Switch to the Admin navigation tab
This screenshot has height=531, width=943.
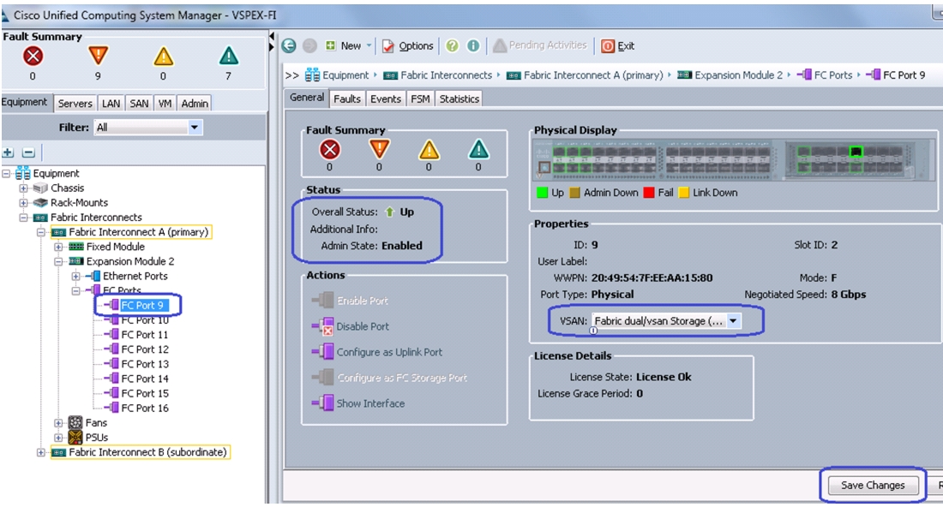[195, 104]
